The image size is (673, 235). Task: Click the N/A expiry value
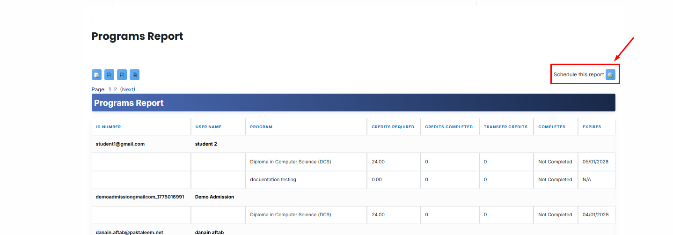click(x=586, y=180)
